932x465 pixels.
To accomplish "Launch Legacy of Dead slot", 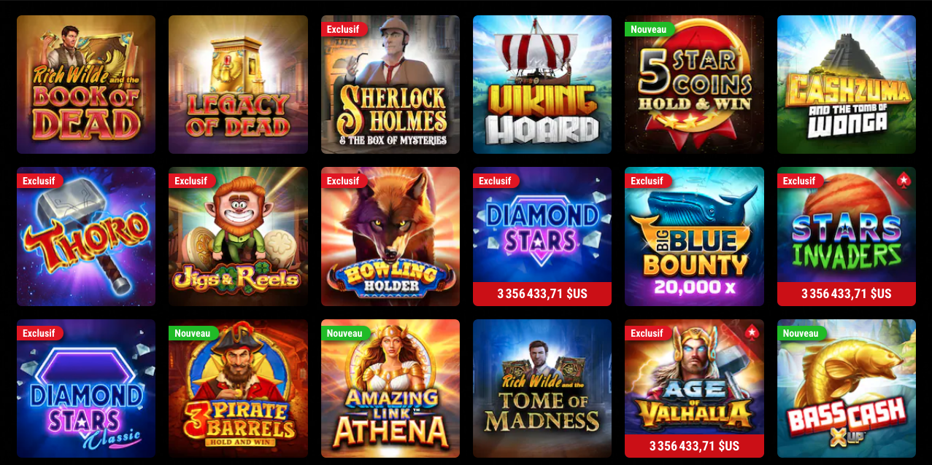I will click(238, 85).
